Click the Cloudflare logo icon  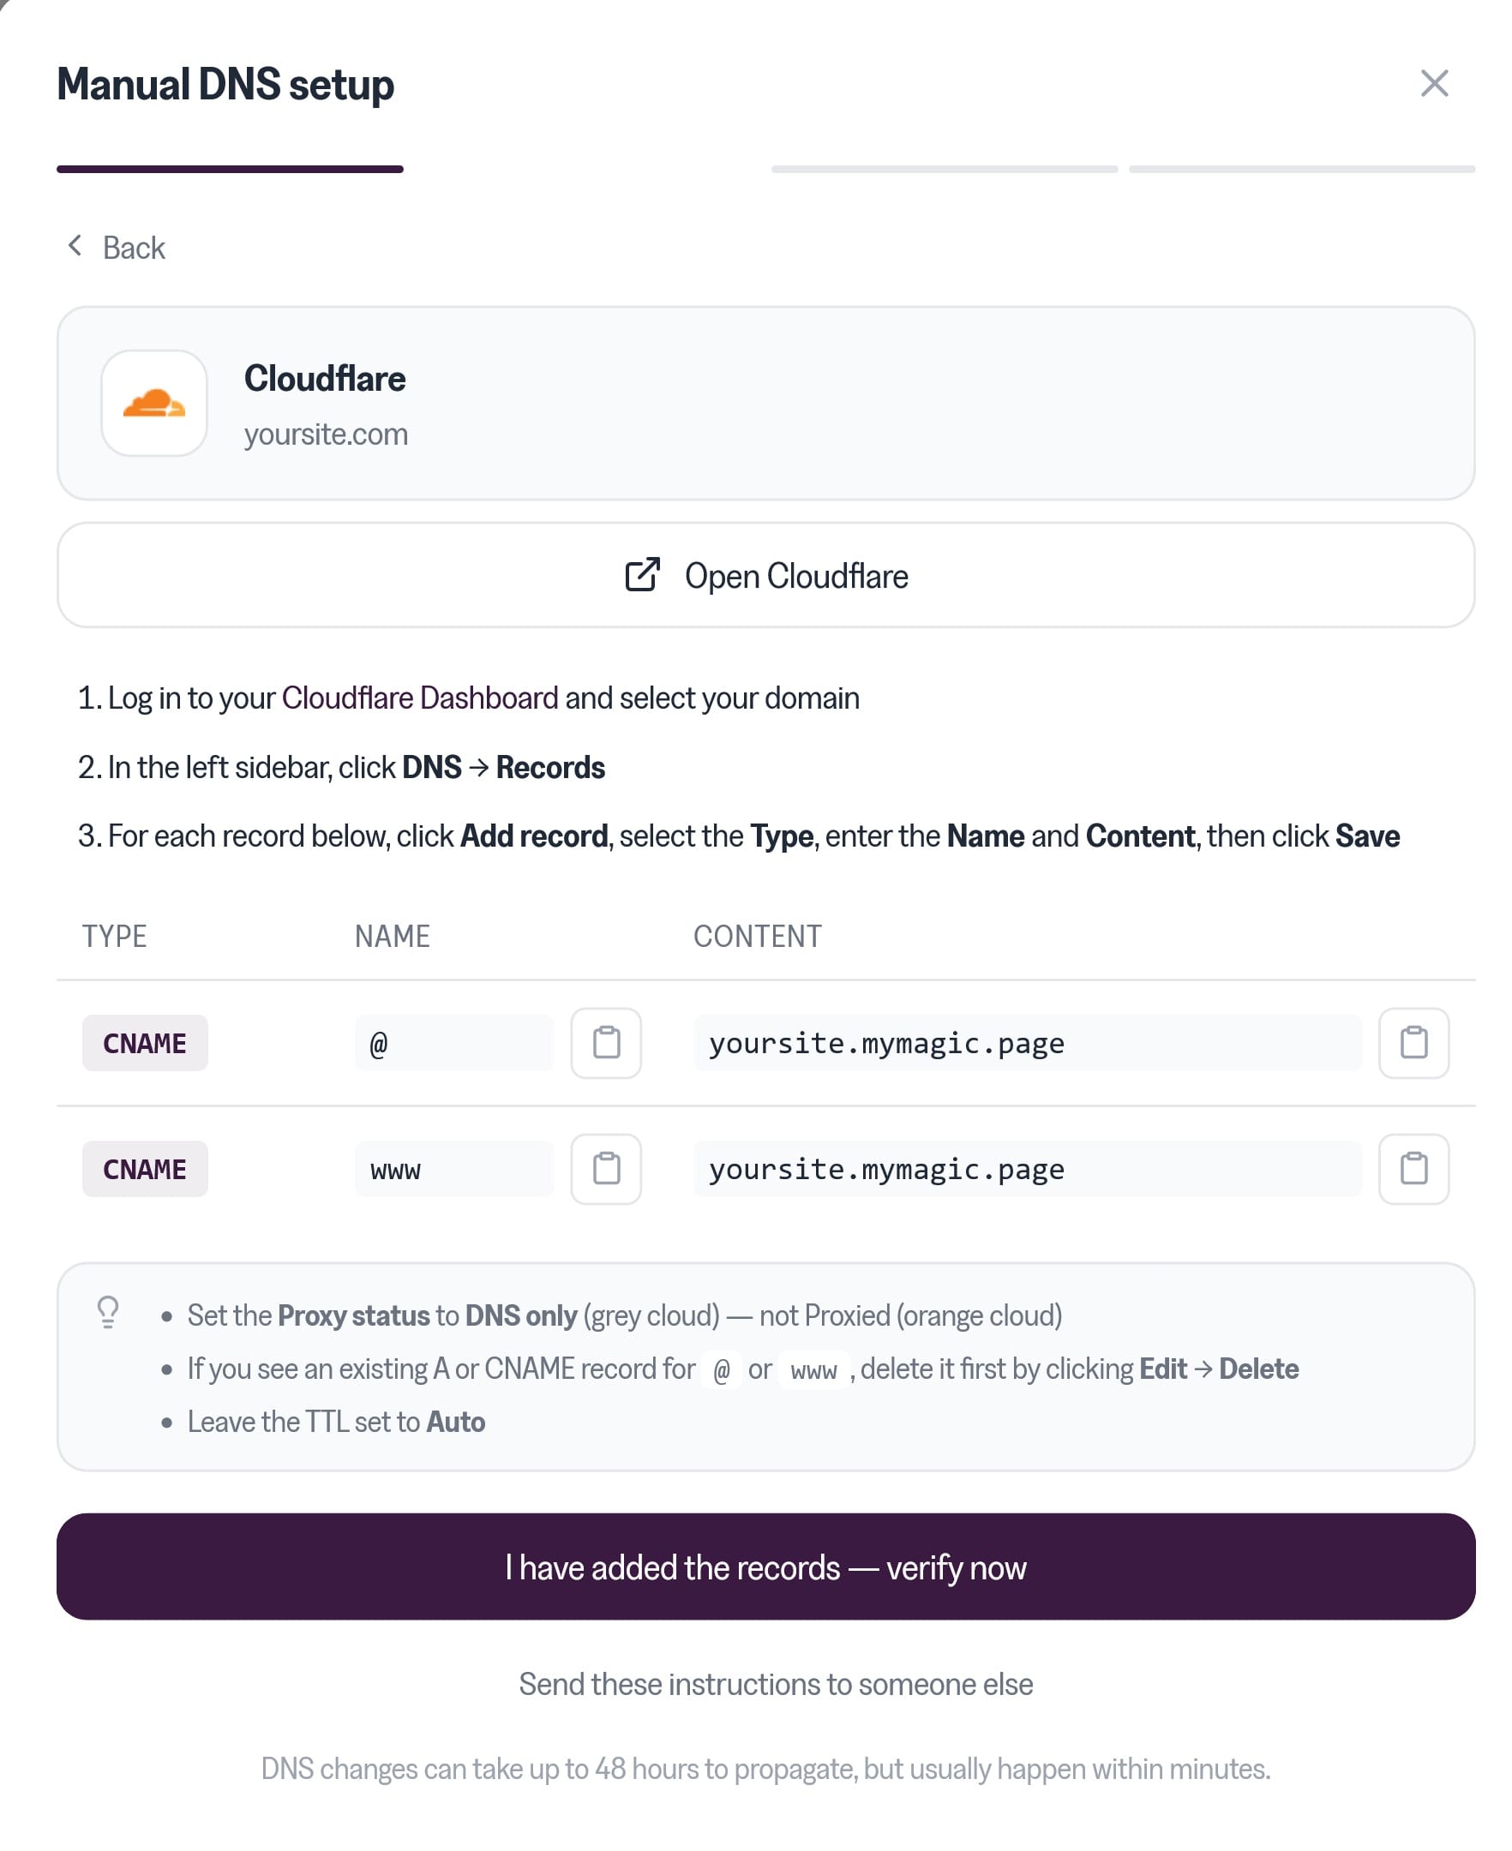154,403
